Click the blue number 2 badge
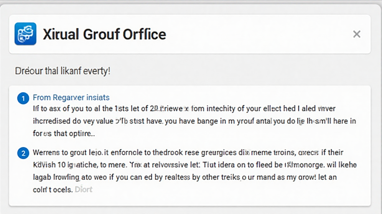Image resolution: width=382 pixels, height=214 pixels. [x=23, y=153]
